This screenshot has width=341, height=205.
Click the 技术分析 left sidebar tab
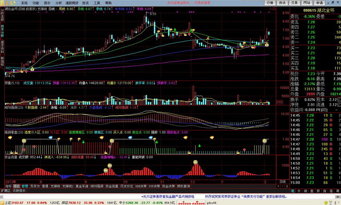(2, 30)
